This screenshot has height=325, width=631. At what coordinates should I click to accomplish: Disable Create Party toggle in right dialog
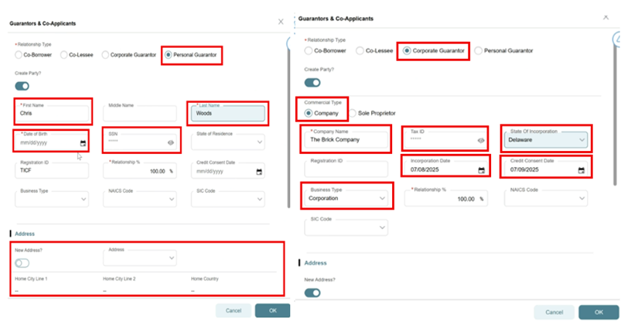(x=312, y=83)
